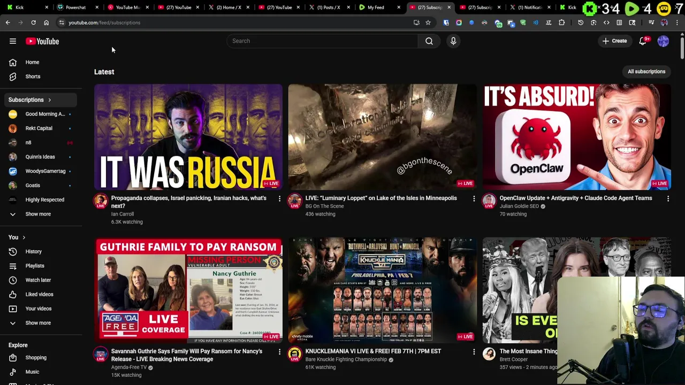Open the notifications bell

click(x=643, y=41)
